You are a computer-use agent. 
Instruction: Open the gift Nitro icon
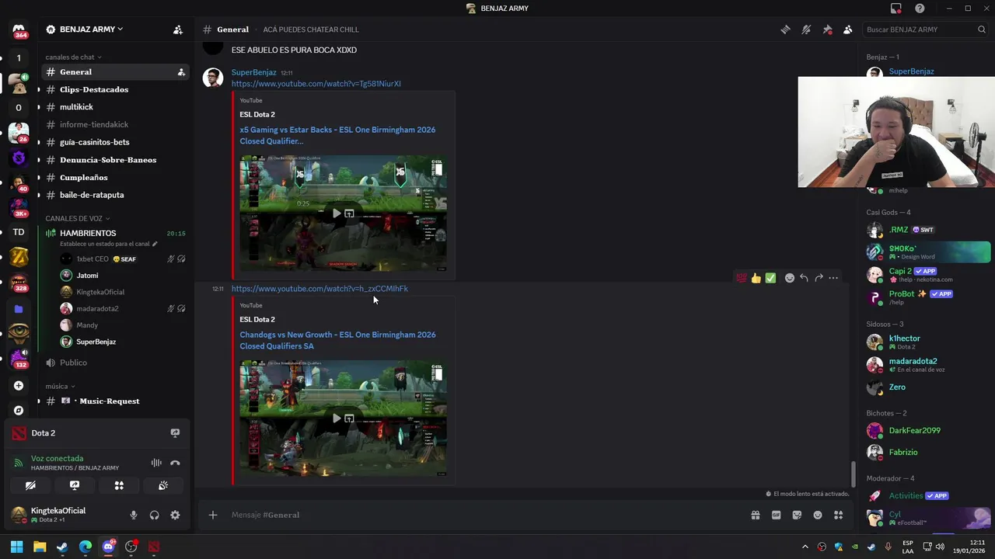pos(755,515)
